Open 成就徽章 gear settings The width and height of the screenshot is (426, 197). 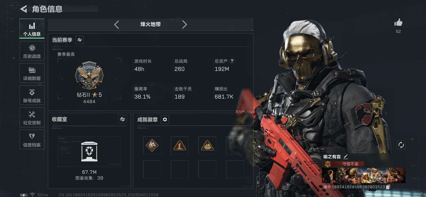164,120
